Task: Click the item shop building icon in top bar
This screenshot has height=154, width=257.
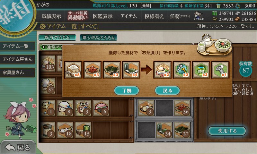Action: [x=199, y=16]
